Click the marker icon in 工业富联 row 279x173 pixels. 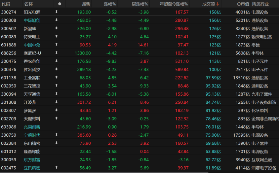click(56, 77)
